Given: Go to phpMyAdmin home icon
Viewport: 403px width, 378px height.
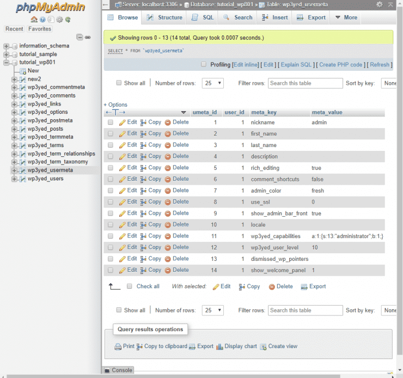Looking at the screenshot, I should (34, 20).
